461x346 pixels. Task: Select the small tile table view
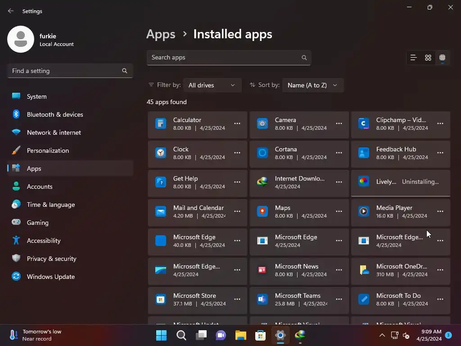click(x=442, y=58)
